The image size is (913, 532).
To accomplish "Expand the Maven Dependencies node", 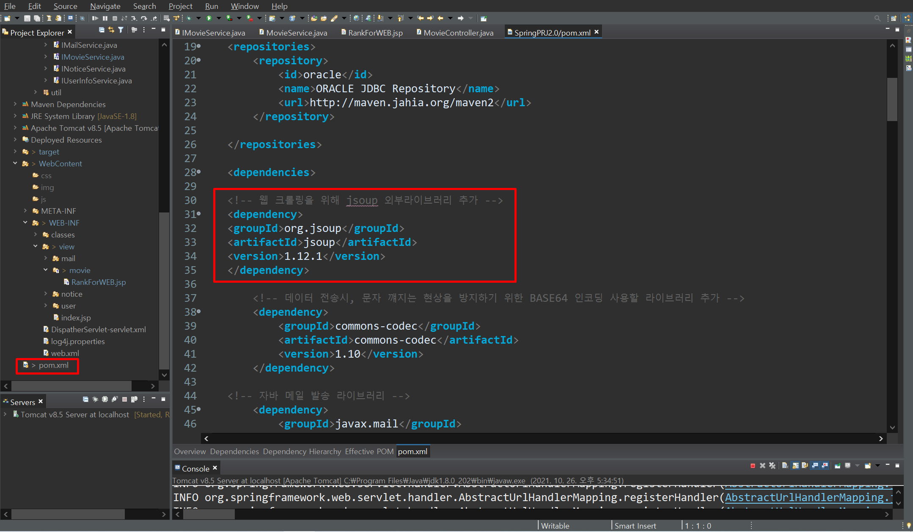I will click(15, 104).
